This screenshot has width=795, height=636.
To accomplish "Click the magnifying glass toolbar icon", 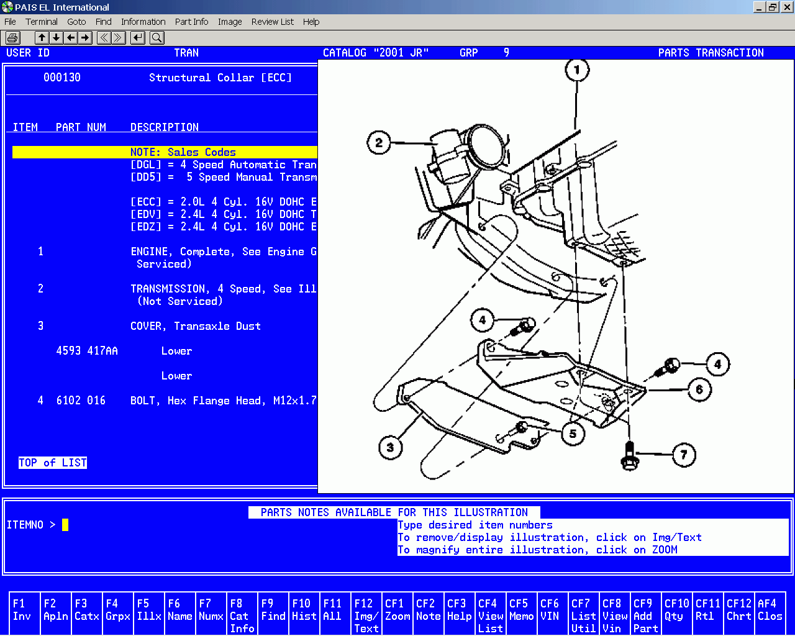I will [x=157, y=38].
